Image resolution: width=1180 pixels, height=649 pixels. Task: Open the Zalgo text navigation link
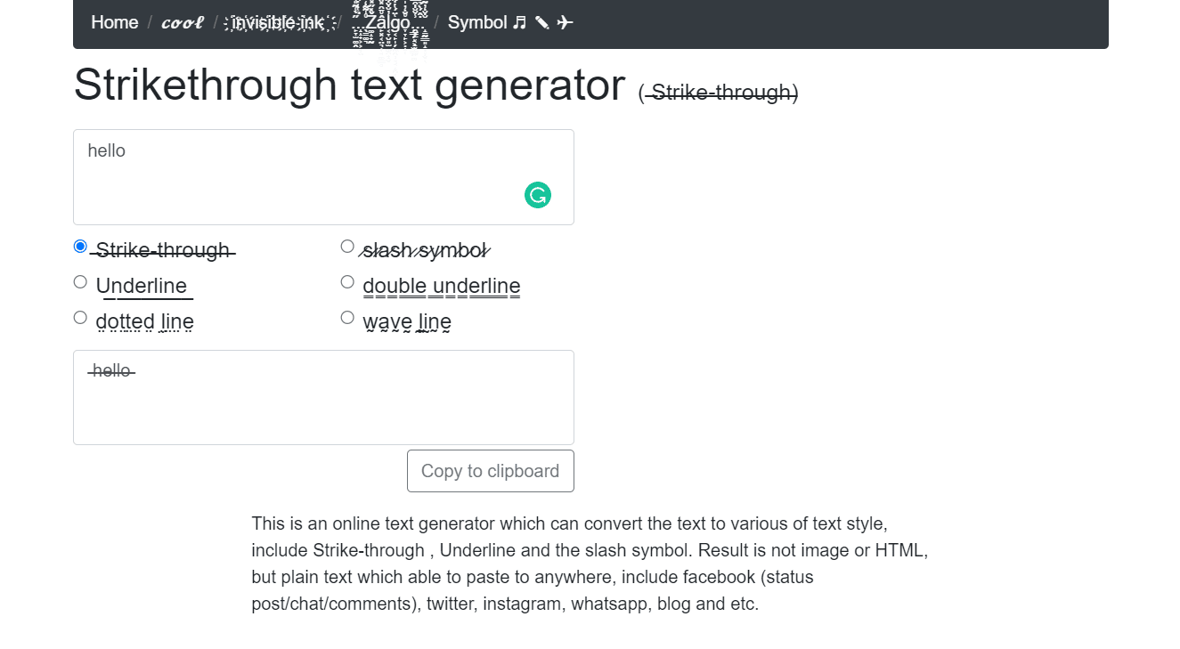point(388,22)
